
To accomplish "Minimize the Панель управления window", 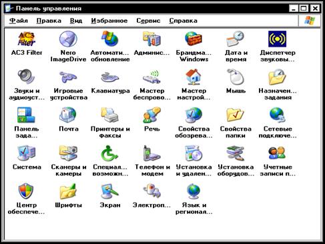I will [294, 9].
